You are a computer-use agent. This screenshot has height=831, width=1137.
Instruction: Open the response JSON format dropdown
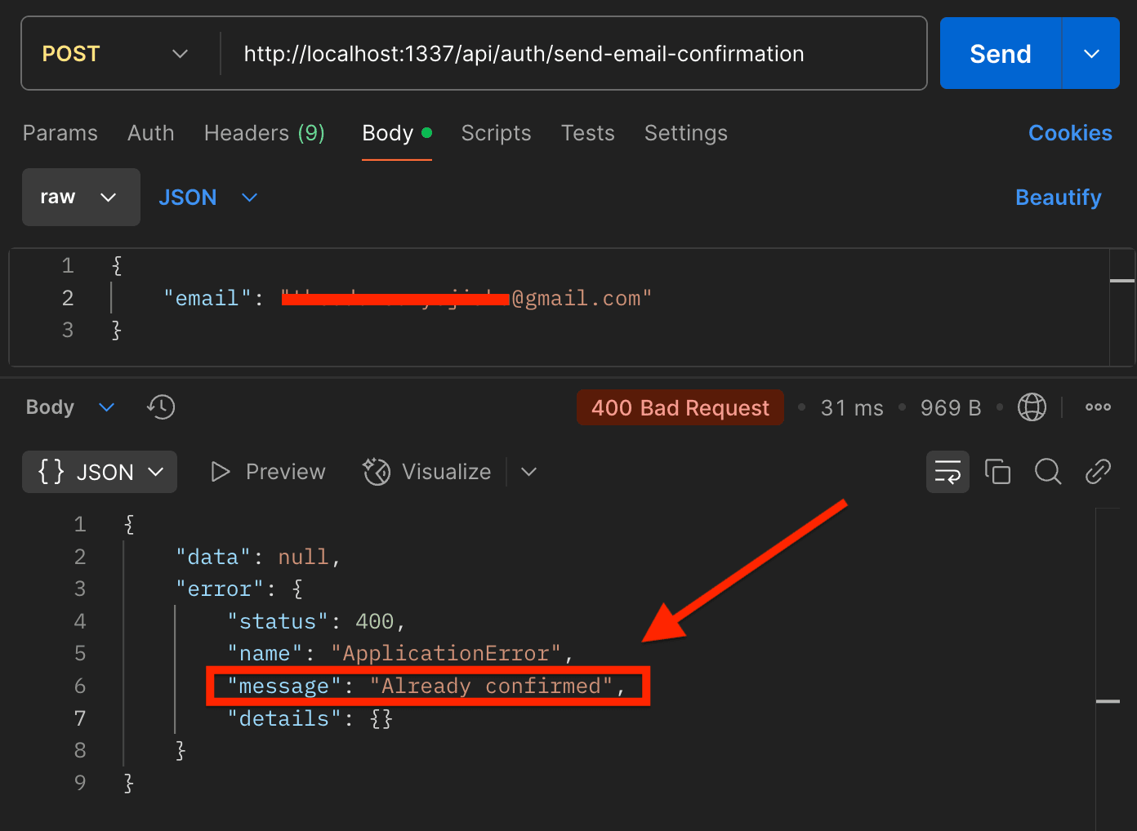click(100, 472)
